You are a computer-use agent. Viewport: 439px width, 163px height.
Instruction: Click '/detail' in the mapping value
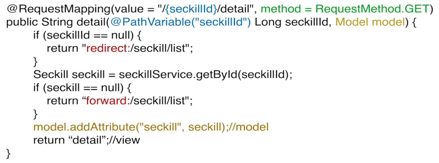click(232, 9)
